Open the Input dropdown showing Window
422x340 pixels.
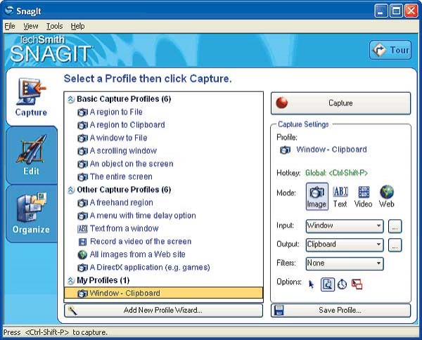(345, 225)
